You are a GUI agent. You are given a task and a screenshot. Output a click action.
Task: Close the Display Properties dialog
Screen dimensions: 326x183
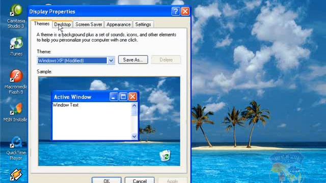coord(185,11)
